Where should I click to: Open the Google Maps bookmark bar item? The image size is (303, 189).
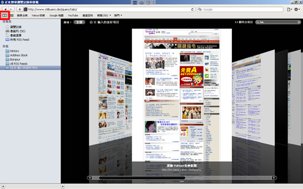(57, 16)
